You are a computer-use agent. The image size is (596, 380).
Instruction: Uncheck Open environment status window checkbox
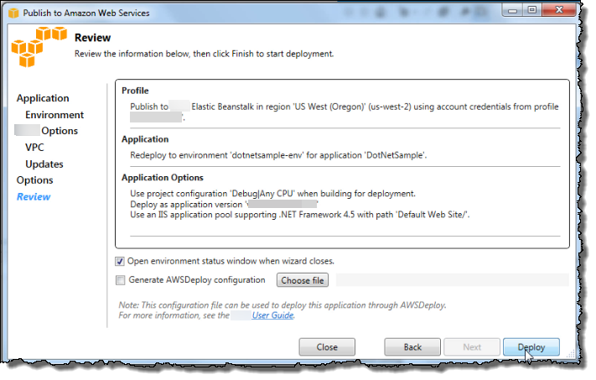[120, 261]
